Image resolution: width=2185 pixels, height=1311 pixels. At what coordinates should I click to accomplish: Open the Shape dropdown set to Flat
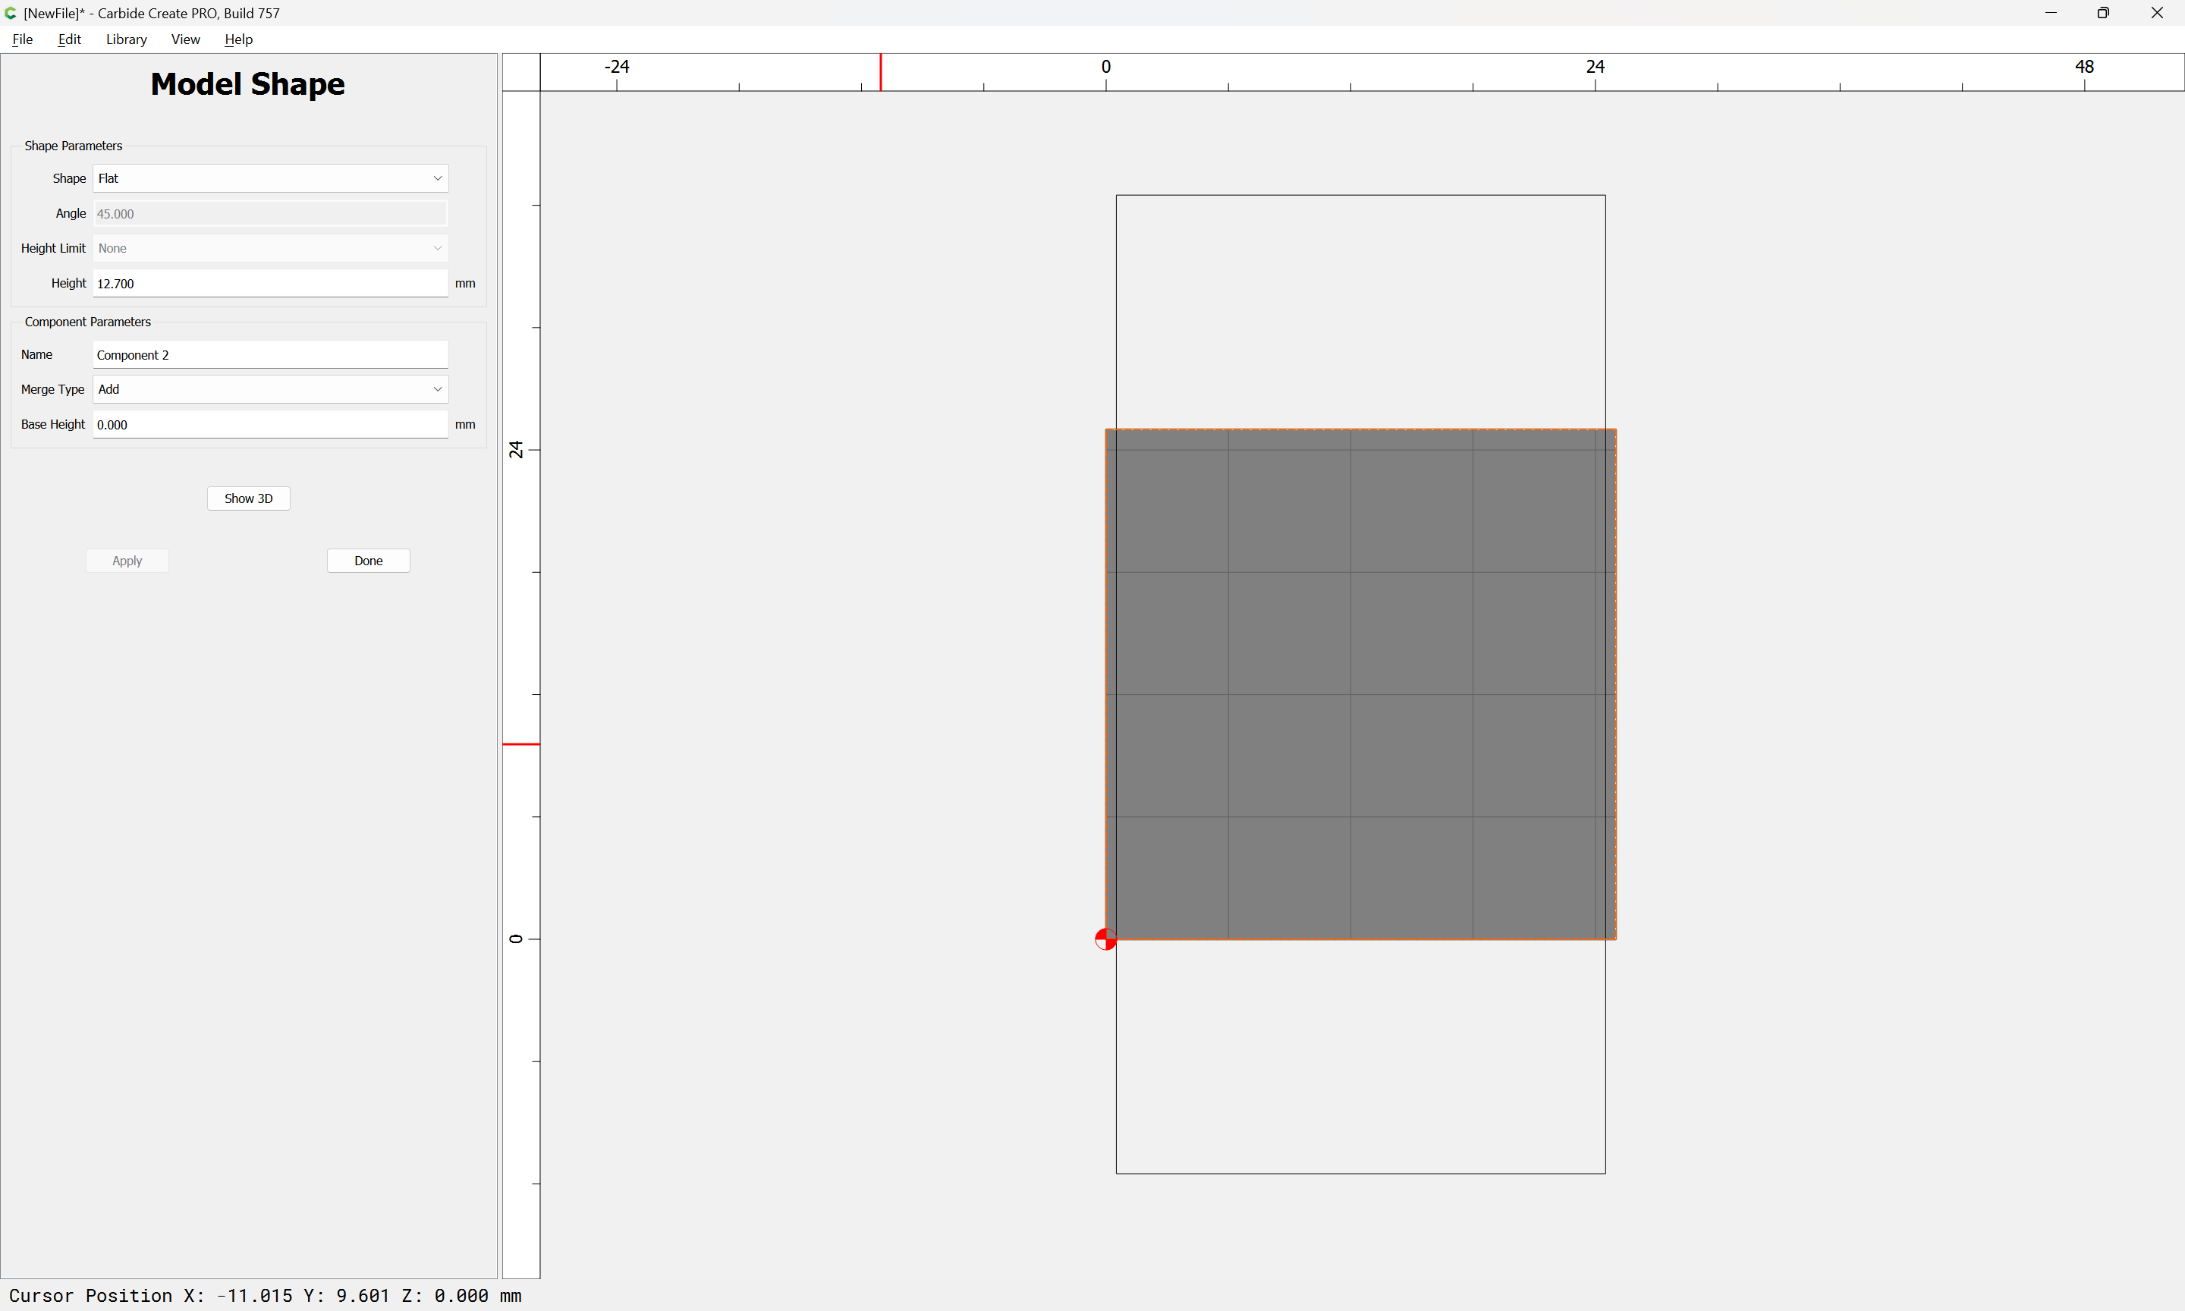[270, 178]
